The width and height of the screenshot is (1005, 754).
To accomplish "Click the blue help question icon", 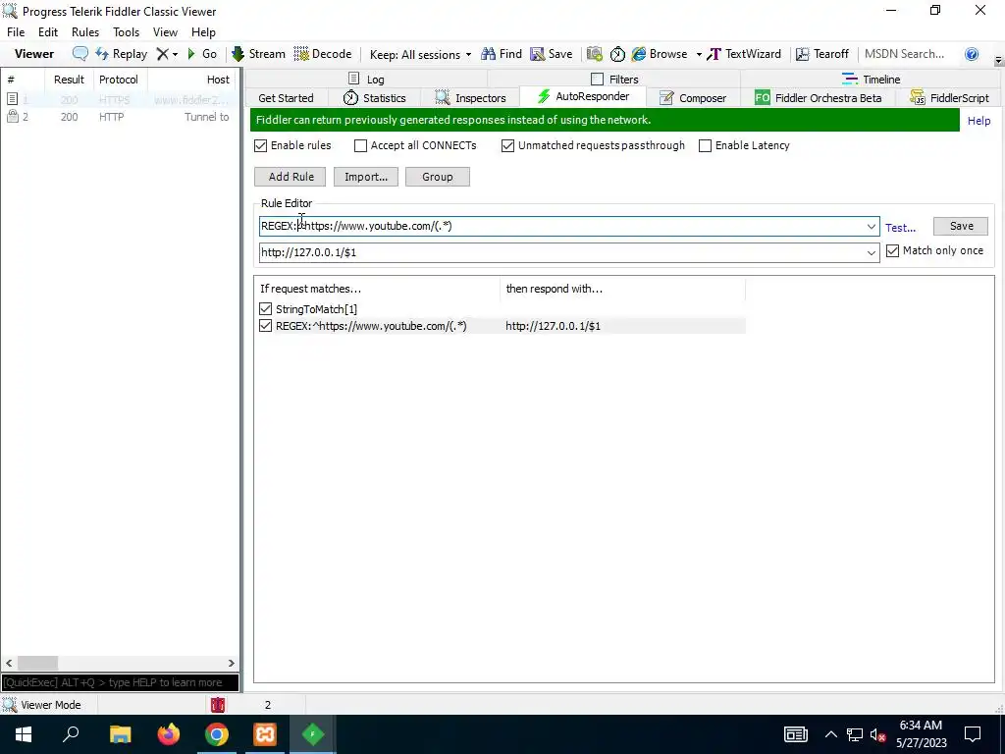I will point(972,54).
